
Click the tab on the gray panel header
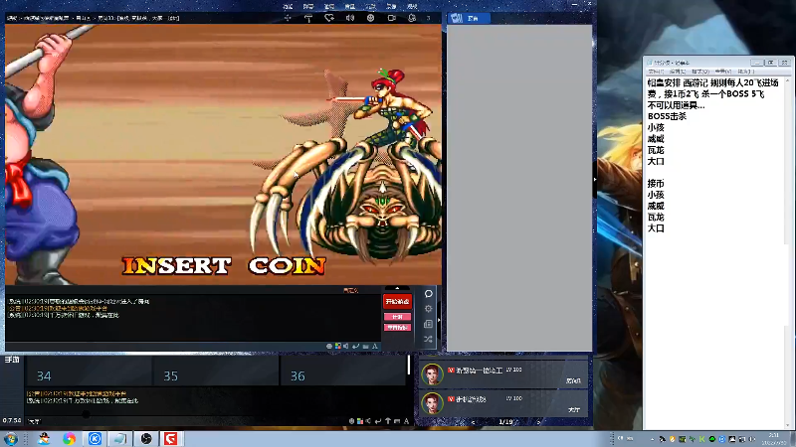click(x=469, y=18)
